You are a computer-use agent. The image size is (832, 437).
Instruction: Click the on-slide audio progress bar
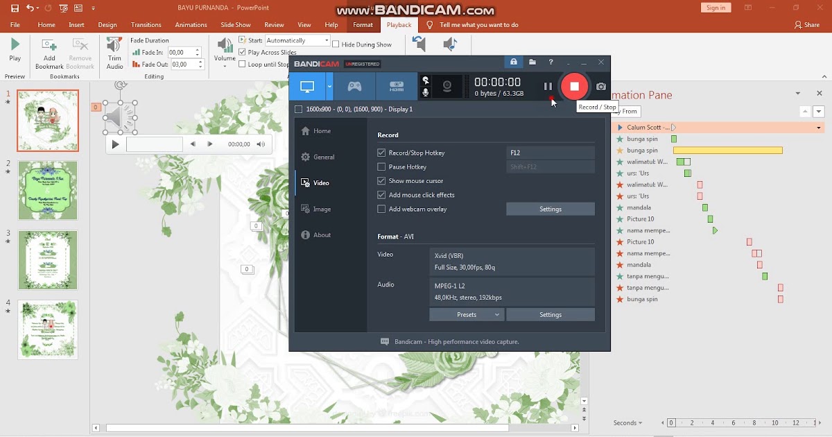point(155,144)
